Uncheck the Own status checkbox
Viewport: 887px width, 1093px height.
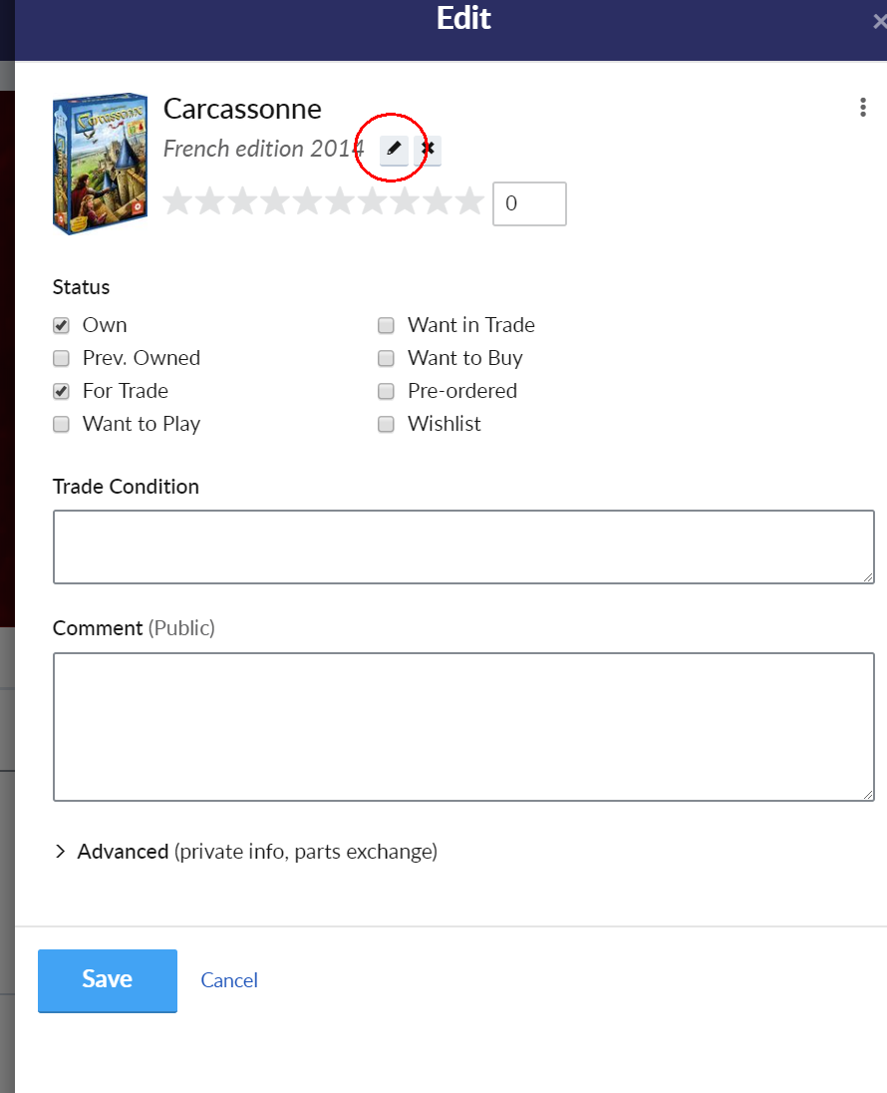pyautogui.click(x=62, y=325)
